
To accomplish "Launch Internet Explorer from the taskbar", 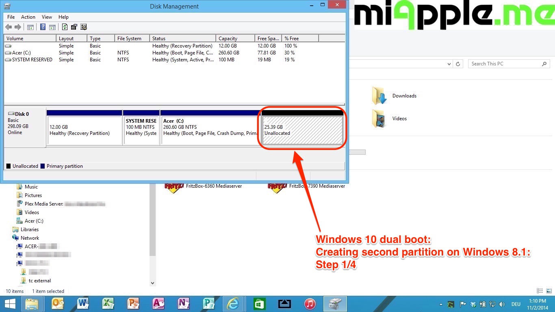I will (234, 304).
